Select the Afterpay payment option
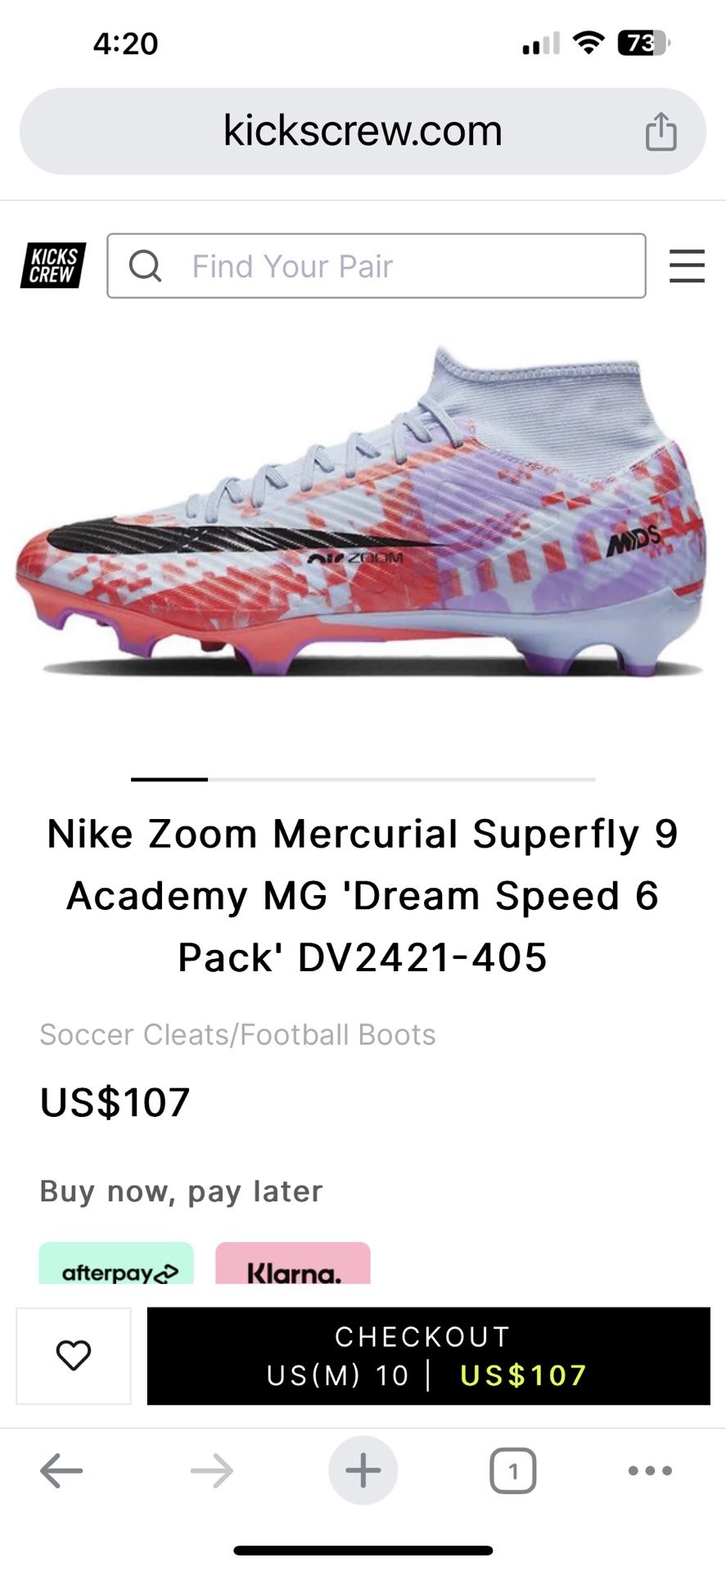 [116, 1263]
